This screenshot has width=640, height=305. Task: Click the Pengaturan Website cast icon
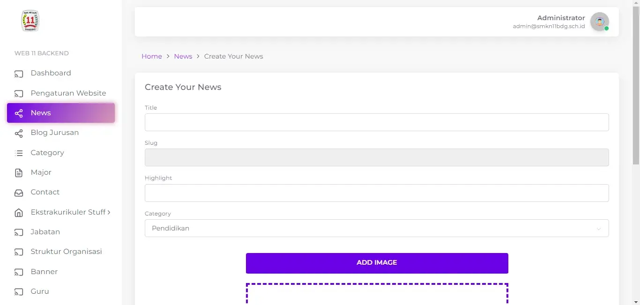(19, 93)
